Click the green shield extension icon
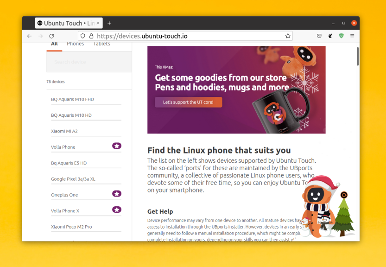This screenshot has height=267, width=386. pyautogui.click(x=342, y=36)
